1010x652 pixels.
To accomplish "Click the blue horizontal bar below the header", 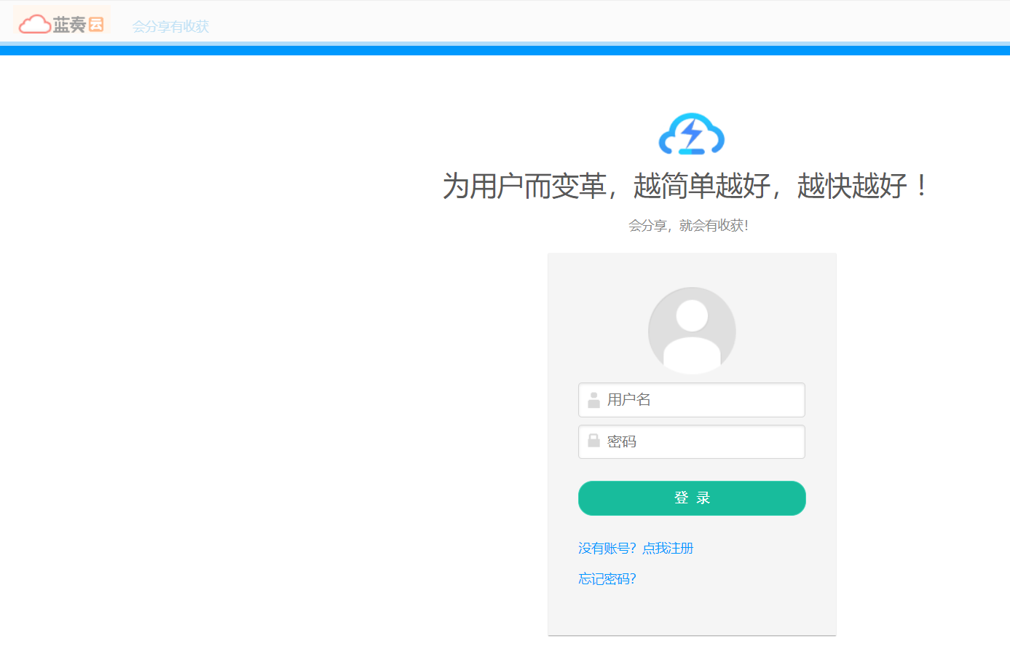I will click(x=505, y=50).
